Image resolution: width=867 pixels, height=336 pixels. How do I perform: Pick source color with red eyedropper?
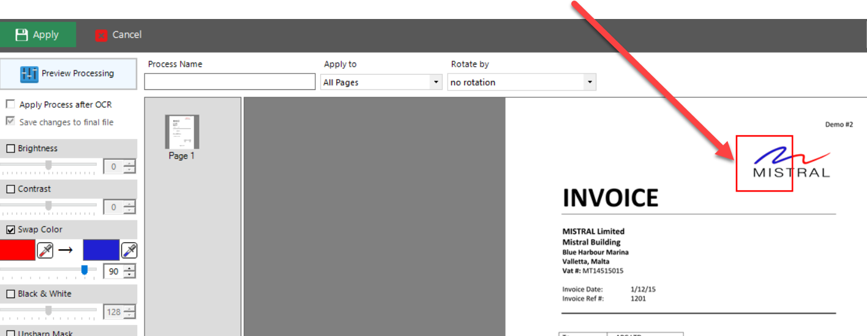coord(45,250)
